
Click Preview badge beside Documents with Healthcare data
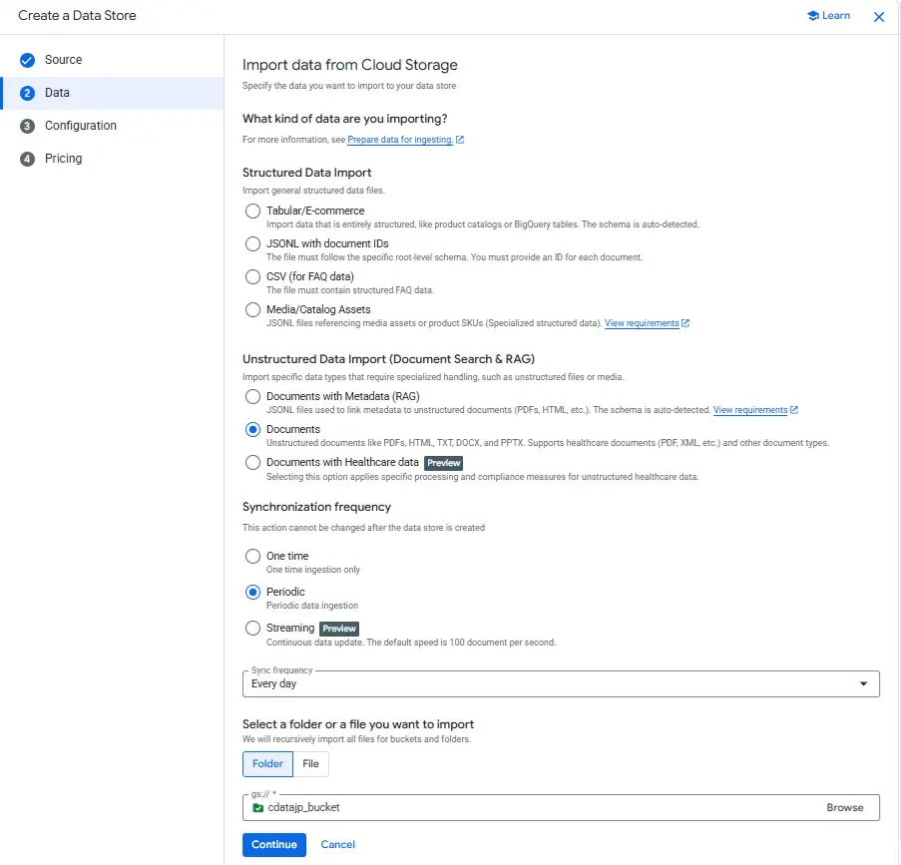(444, 463)
